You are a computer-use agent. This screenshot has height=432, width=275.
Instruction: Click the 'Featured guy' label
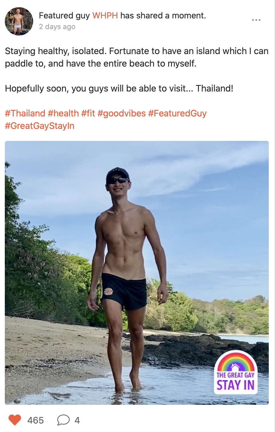[x=64, y=16]
